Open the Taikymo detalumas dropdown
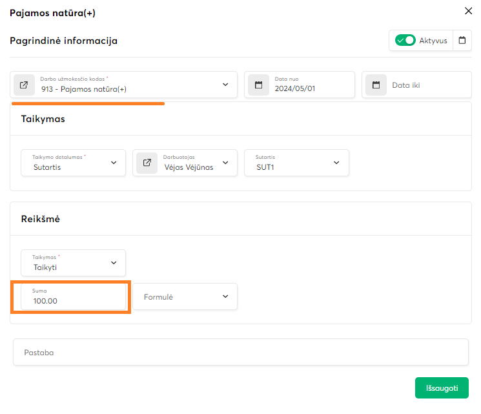481x414 pixels. point(114,163)
